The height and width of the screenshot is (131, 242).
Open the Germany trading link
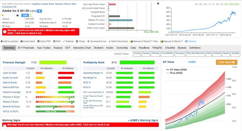59,4
